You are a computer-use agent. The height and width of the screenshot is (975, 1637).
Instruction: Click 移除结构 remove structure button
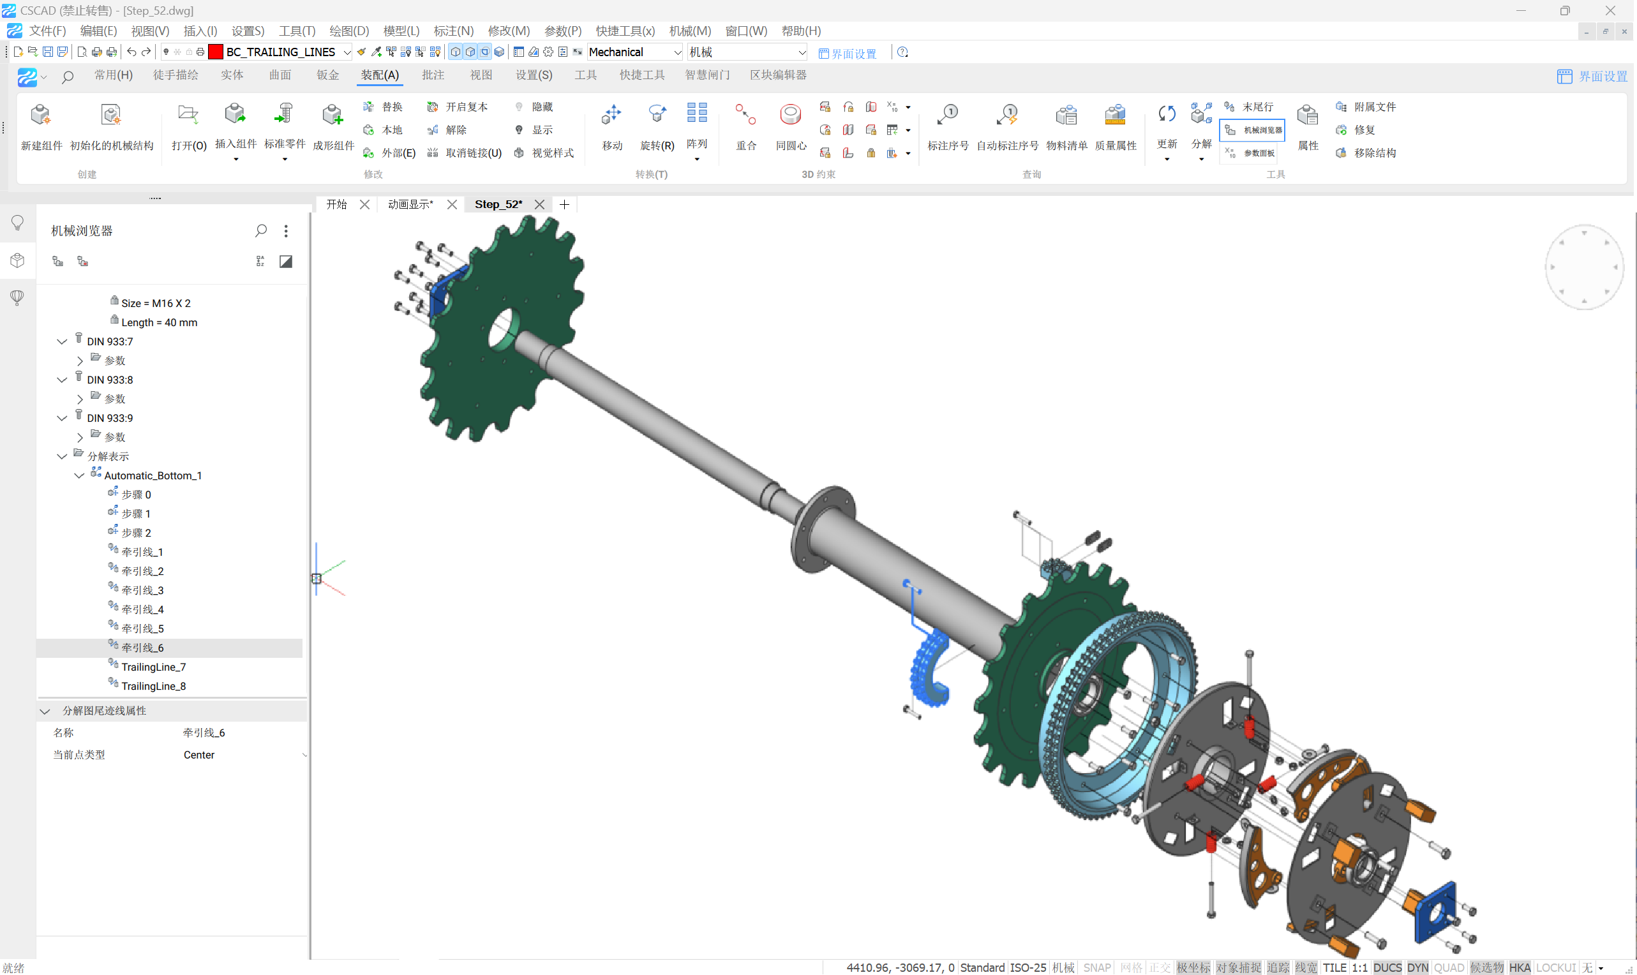1366,153
